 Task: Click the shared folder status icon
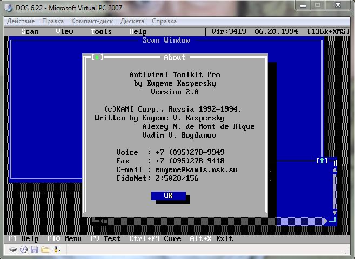pos(45,249)
